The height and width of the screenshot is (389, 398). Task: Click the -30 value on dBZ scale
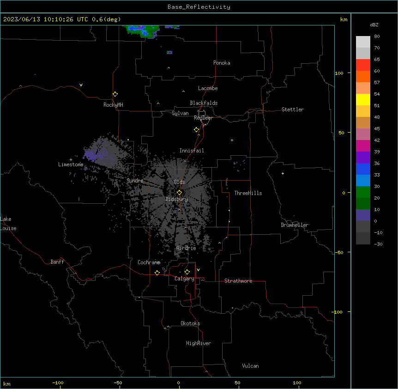(378, 244)
